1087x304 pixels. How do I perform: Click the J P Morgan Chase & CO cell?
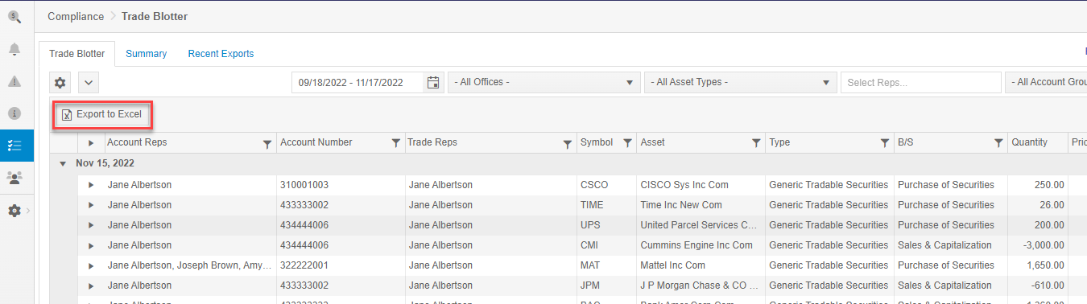700,286
